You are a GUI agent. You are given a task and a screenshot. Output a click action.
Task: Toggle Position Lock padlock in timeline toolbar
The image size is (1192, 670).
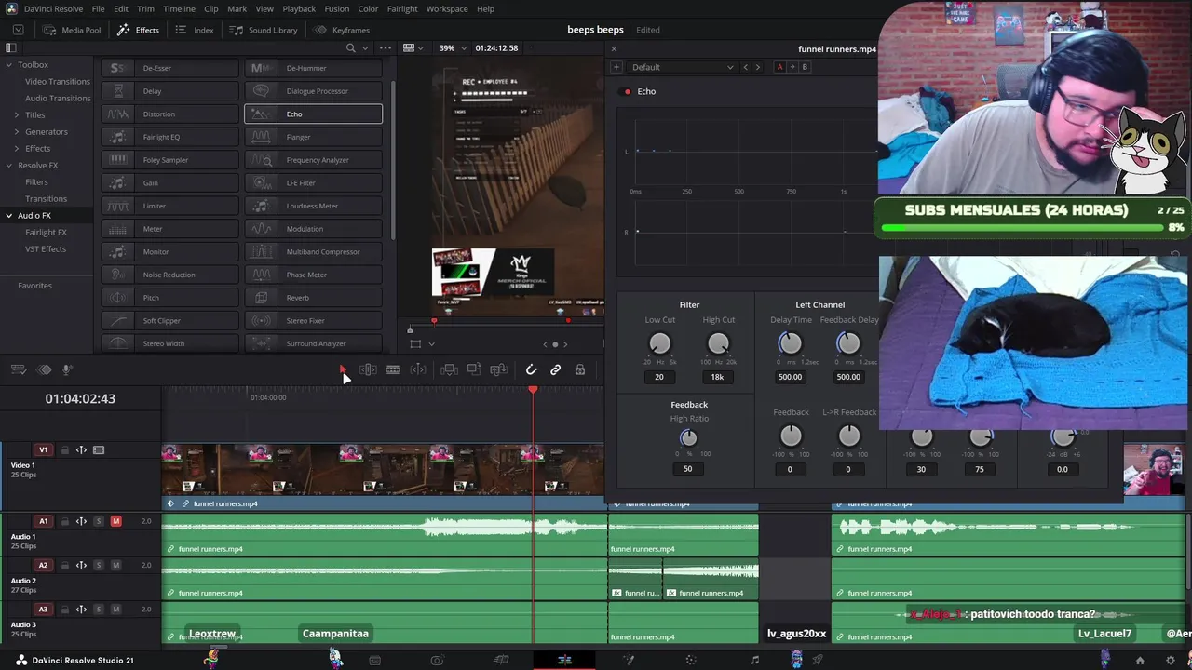pyautogui.click(x=580, y=370)
